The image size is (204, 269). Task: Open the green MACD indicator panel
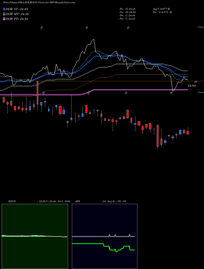[35, 236]
